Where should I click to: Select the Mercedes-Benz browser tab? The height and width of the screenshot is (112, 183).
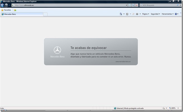[x=22, y=14]
